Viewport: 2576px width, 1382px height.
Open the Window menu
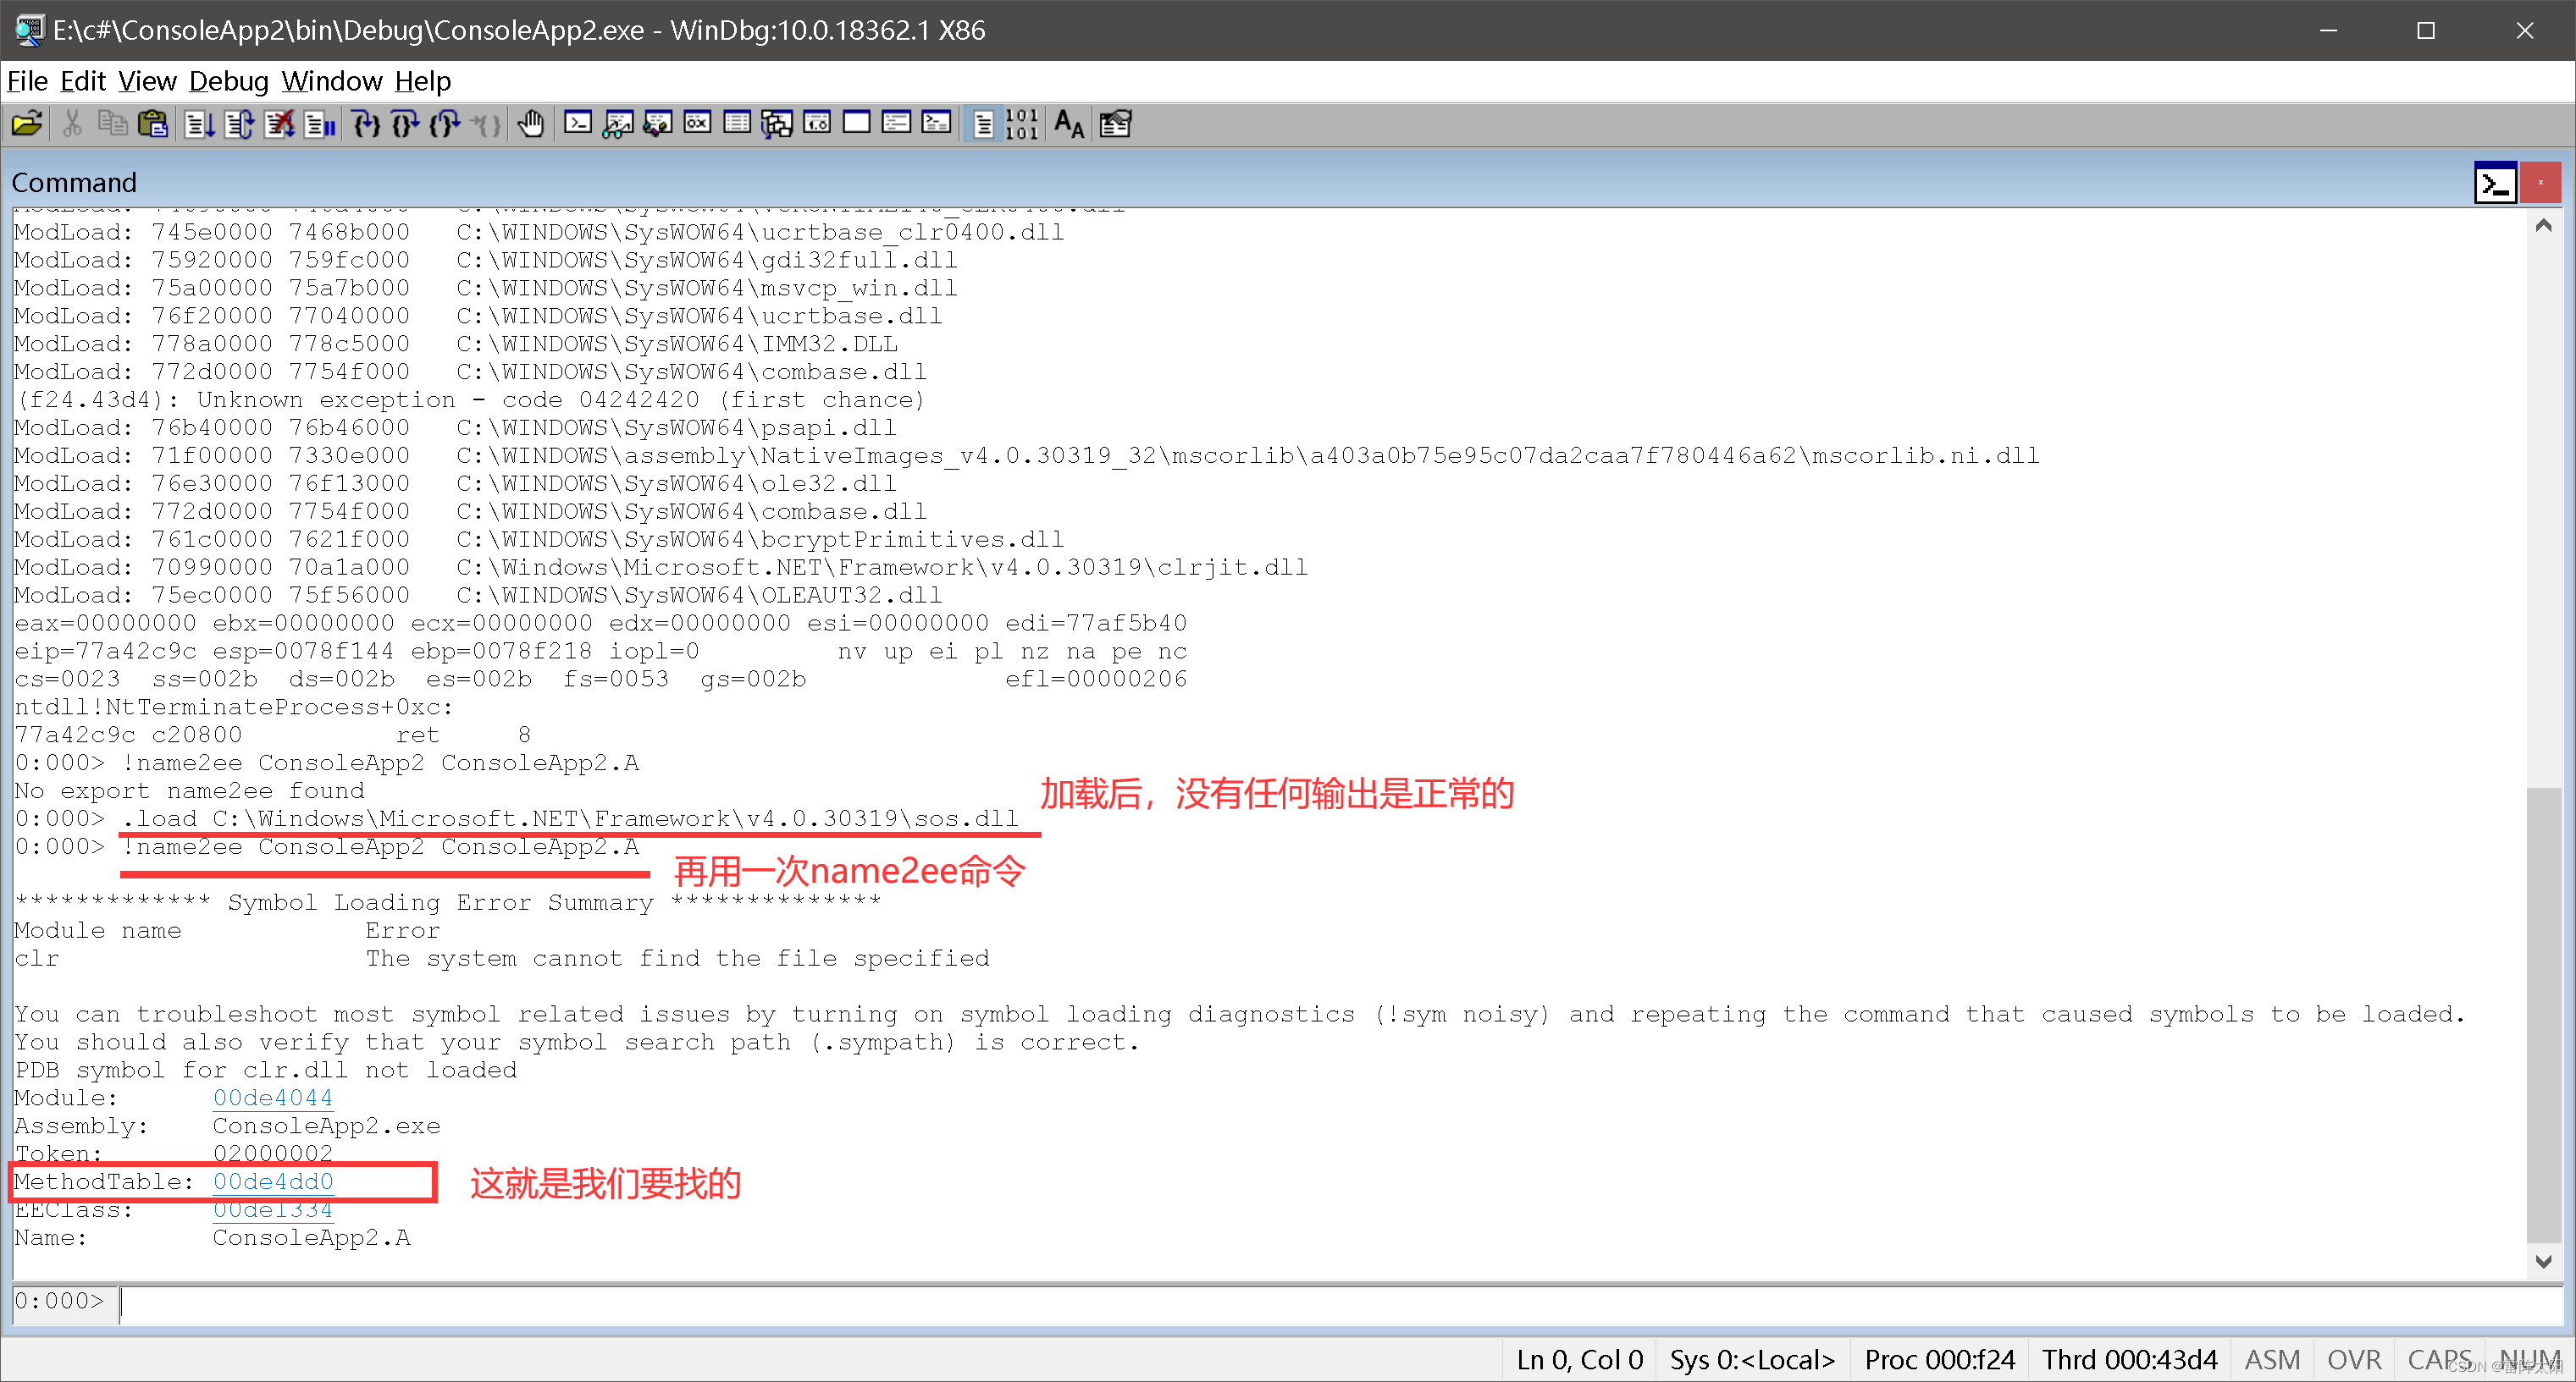[331, 81]
